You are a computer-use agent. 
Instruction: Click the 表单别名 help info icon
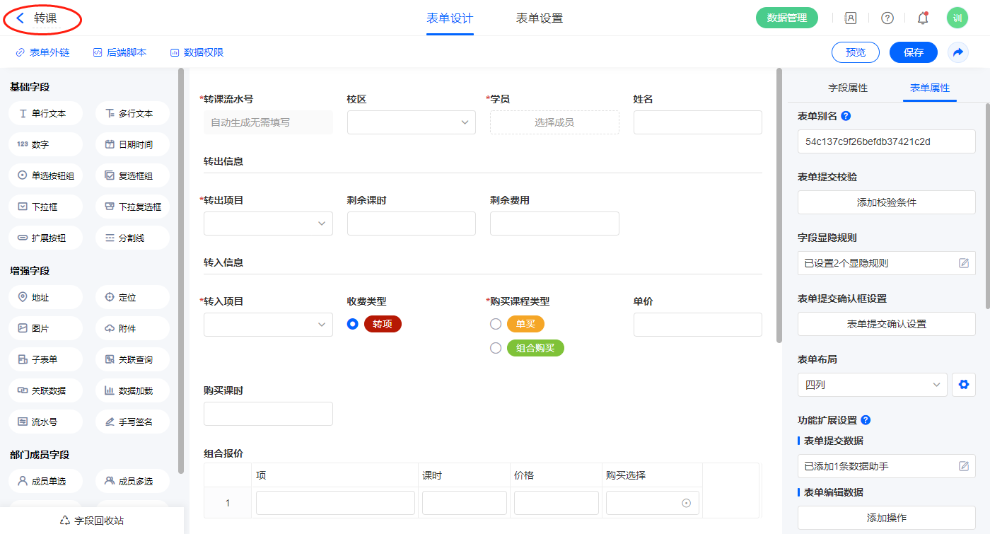[x=846, y=116]
